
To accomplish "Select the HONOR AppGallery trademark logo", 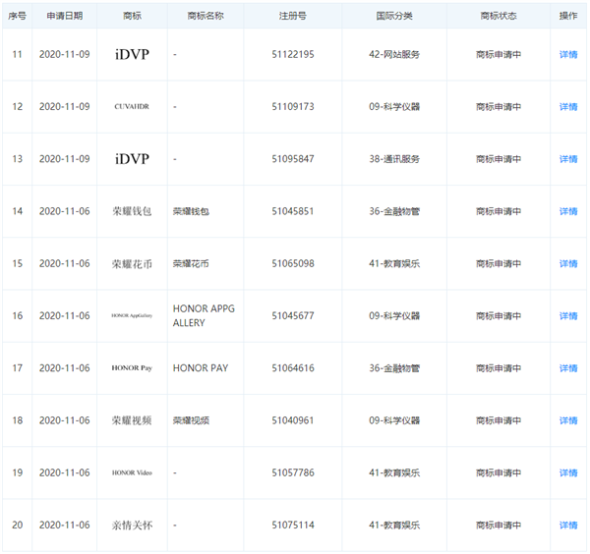I will [132, 316].
